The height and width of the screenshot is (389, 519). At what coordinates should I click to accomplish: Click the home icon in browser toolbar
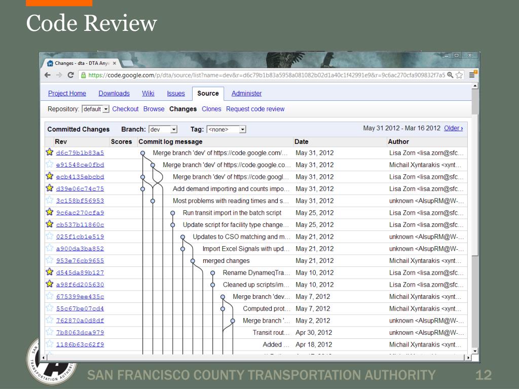coord(50,63)
